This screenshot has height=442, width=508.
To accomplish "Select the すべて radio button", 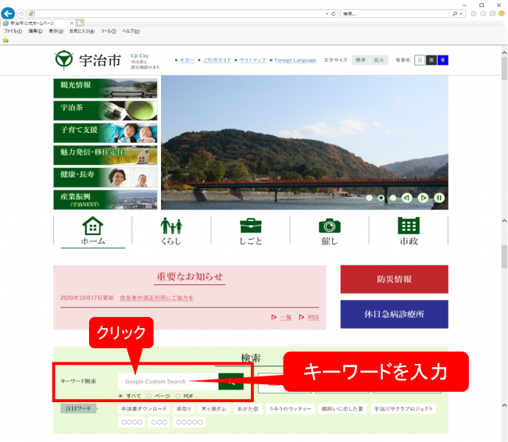I will click(x=120, y=396).
